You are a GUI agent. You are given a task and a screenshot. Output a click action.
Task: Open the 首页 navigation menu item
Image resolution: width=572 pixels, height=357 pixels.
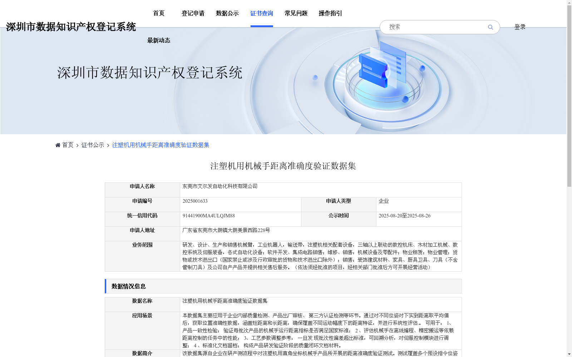point(159,14)
